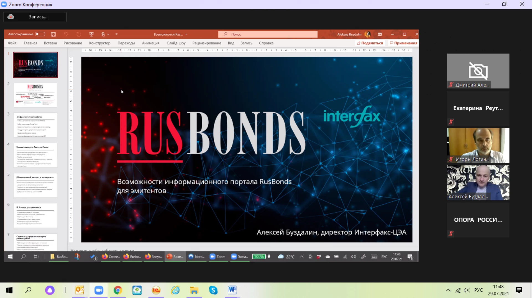Click the Save floppy disk icon in PowerPoint
This screenshot has height=298, width=532.
pyautogui.click(x=53, y=34)
